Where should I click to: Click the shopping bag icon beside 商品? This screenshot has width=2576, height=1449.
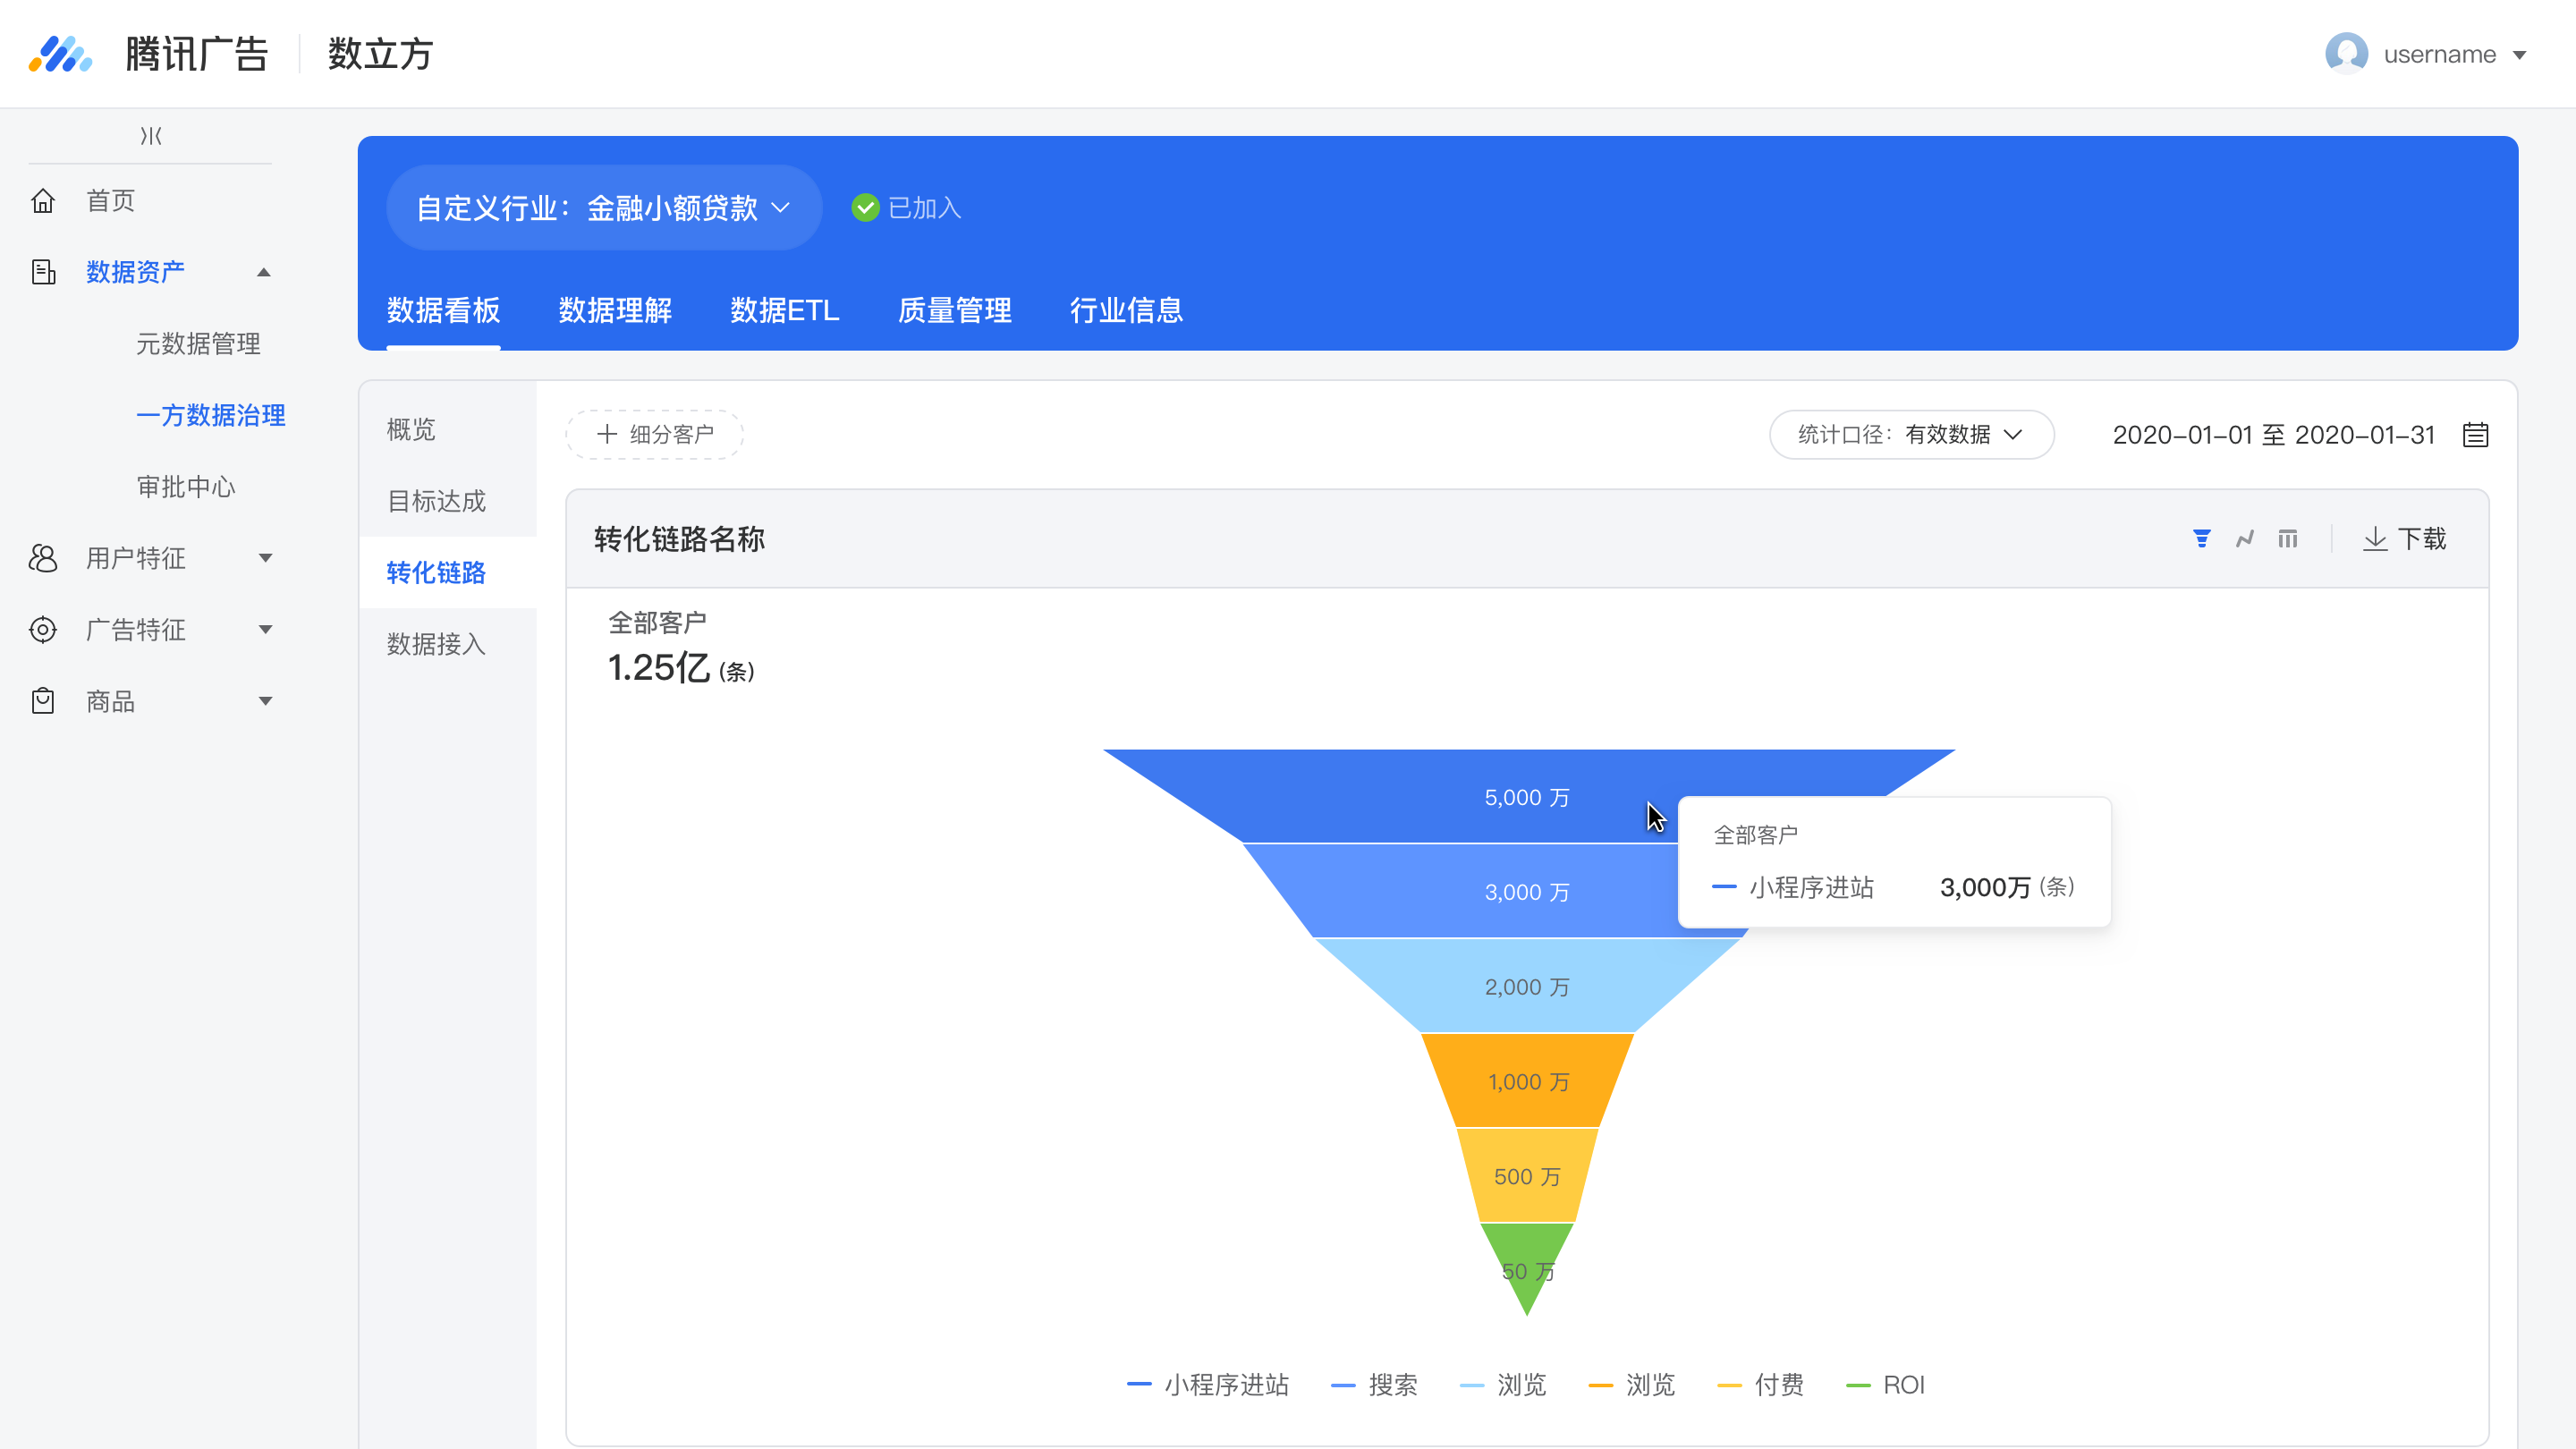click(43, 701)
